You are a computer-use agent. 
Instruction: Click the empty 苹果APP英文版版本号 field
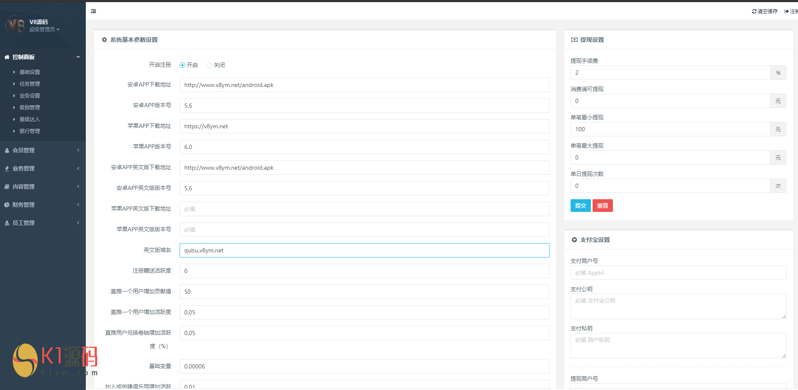364,230
